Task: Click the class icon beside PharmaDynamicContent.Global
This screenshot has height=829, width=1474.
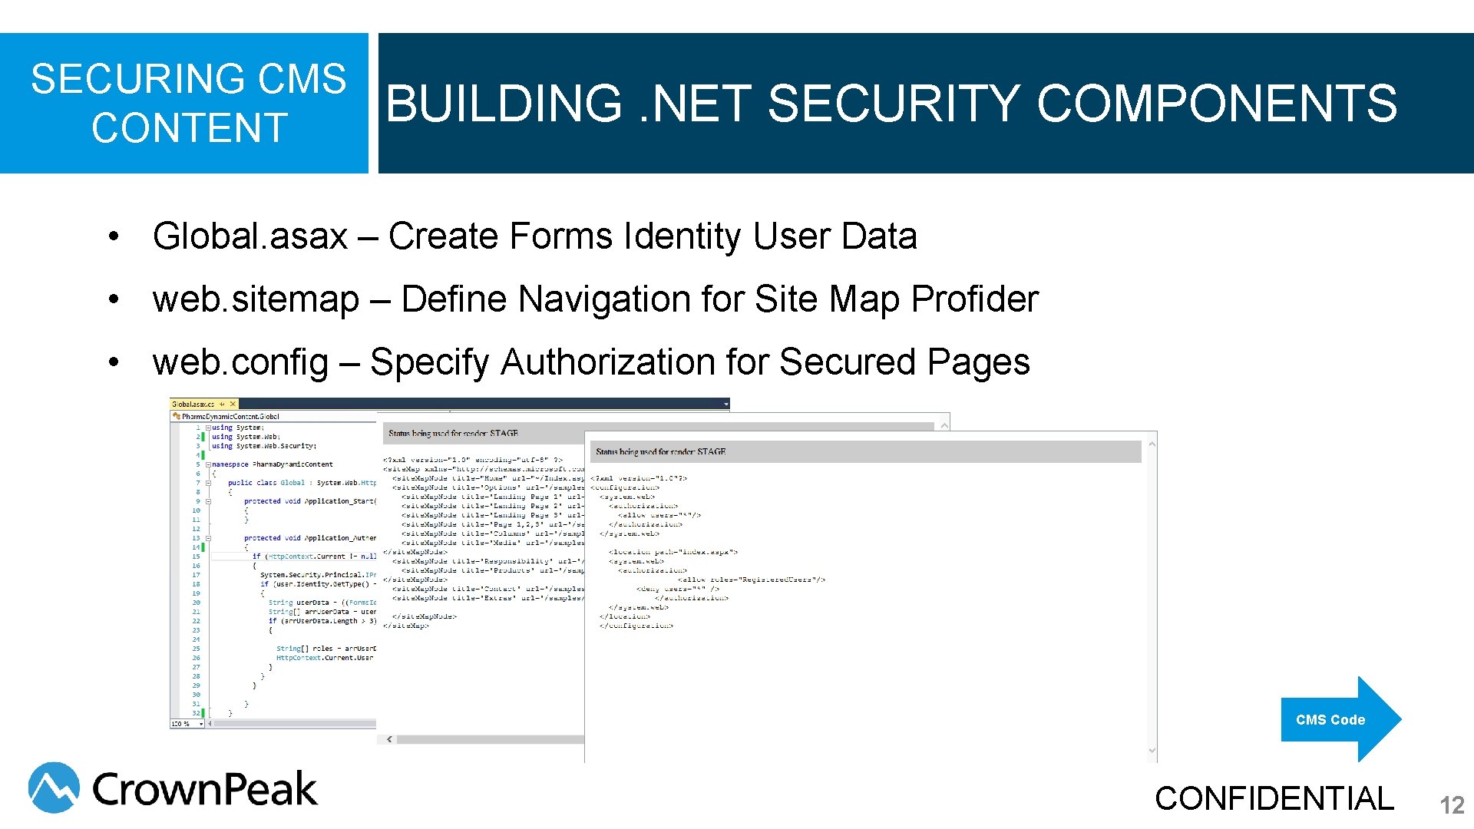Action: pos(177,416)
